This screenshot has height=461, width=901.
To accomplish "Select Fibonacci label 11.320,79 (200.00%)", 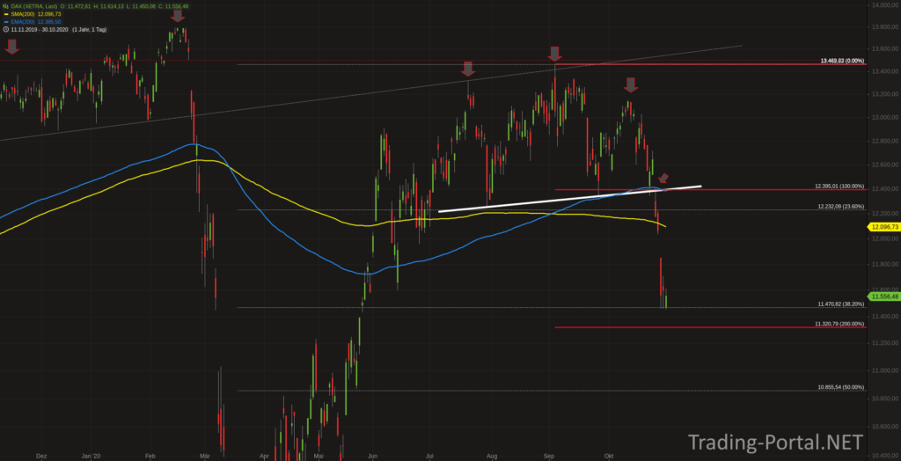I will click(839, 324).
